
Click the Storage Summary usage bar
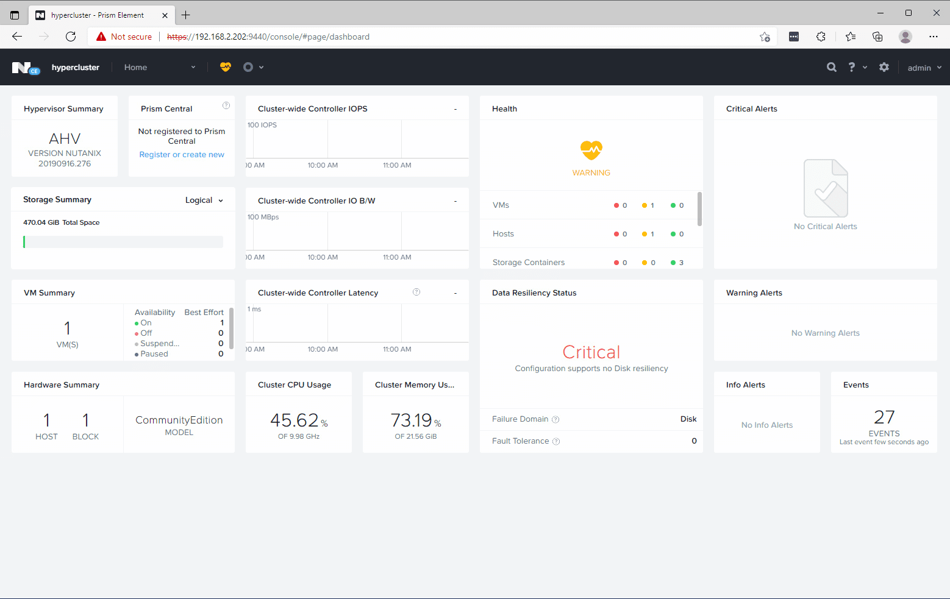[123, 242]
